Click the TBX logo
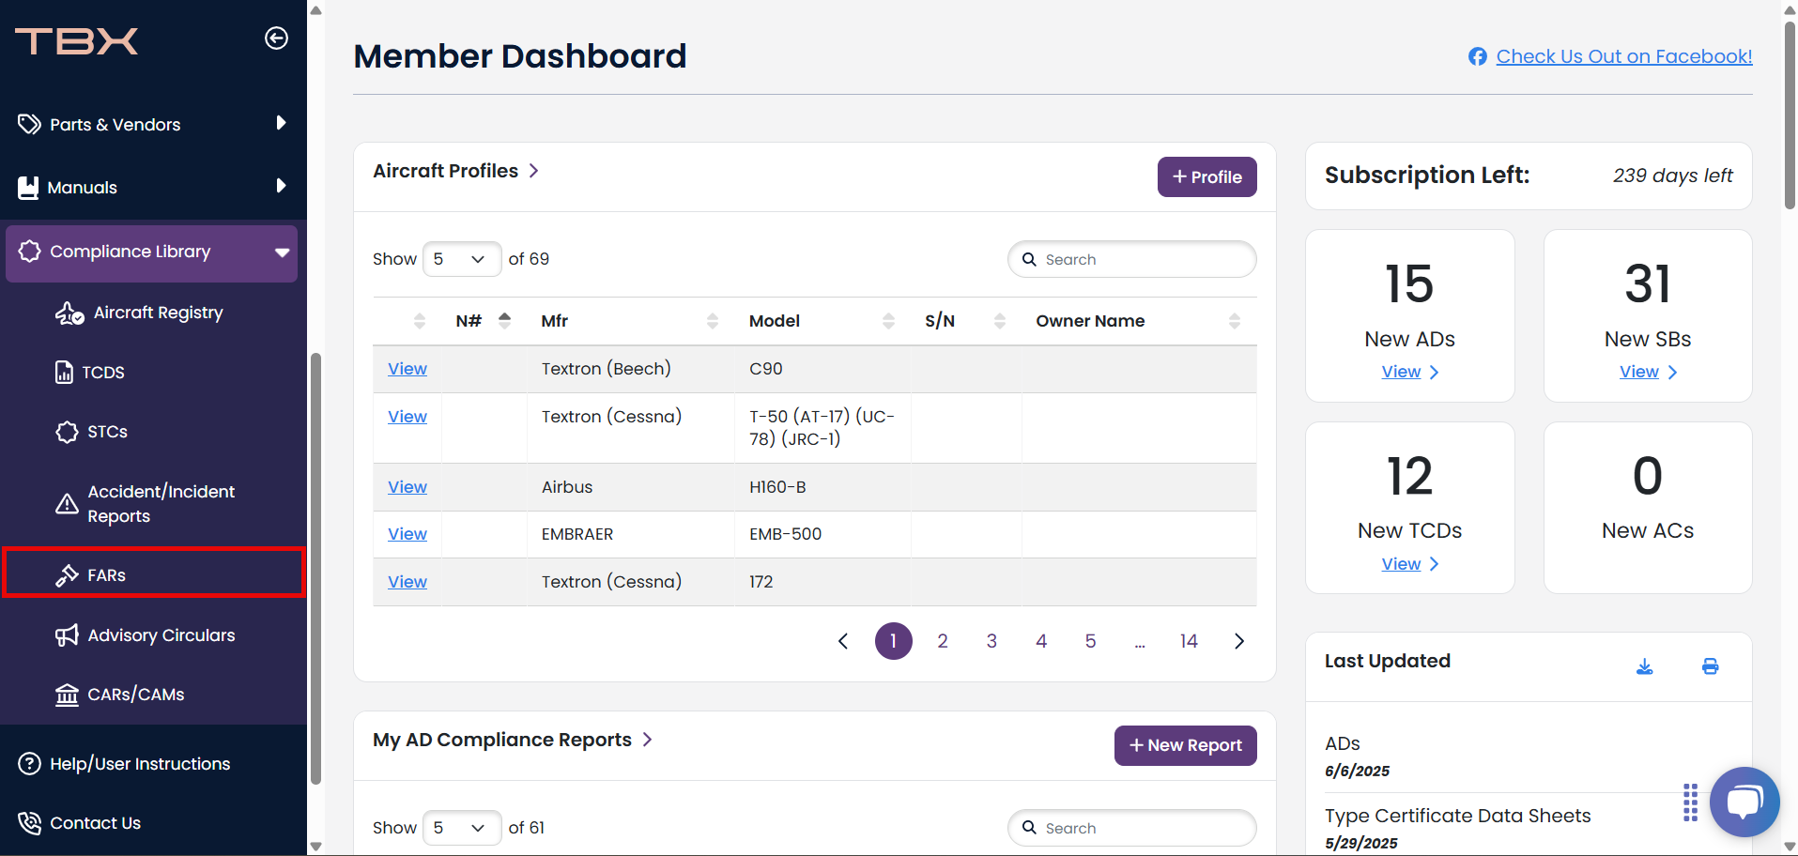The height and width of the screenshot is (856, 1798). pyautogui.click(x=77, y=41)
